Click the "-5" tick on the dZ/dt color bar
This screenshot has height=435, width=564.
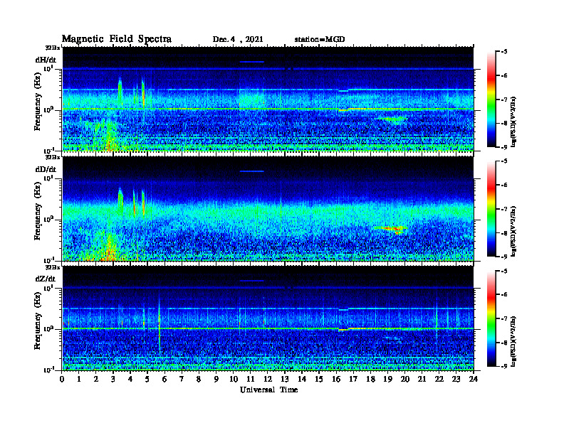[504, 271]
